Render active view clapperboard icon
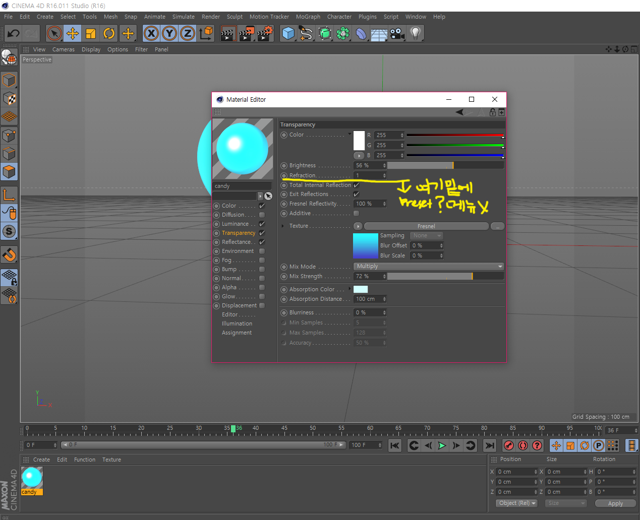The height and width of the screenshot is (520, 640). click(x=228, y=34)
